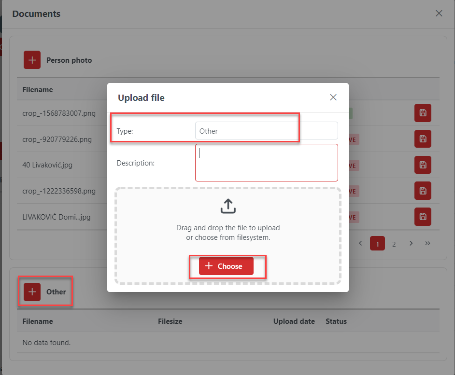Click the Upload date column header
The height and width of the screenshot is (375, 455).
[x=294, y=321]
